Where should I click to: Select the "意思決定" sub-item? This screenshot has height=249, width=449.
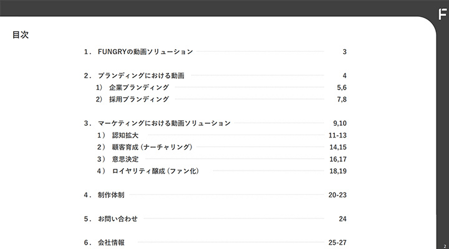(125, 159)
